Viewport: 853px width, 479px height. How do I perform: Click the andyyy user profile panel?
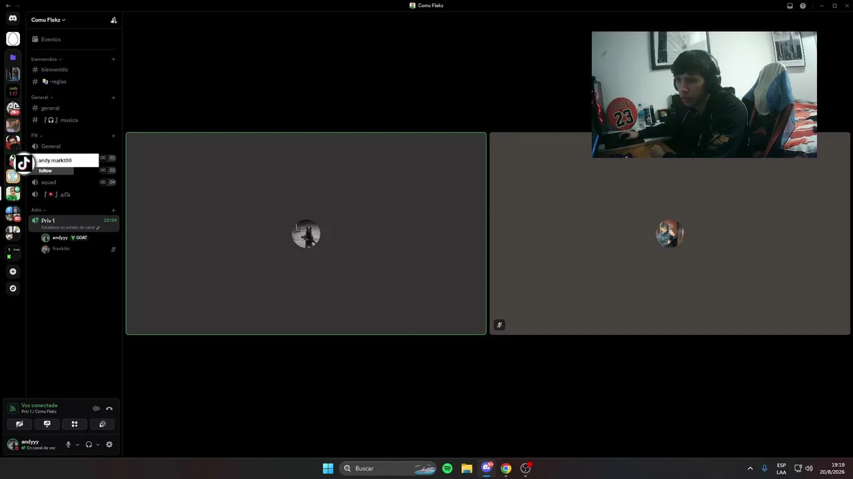click(33, 444)
